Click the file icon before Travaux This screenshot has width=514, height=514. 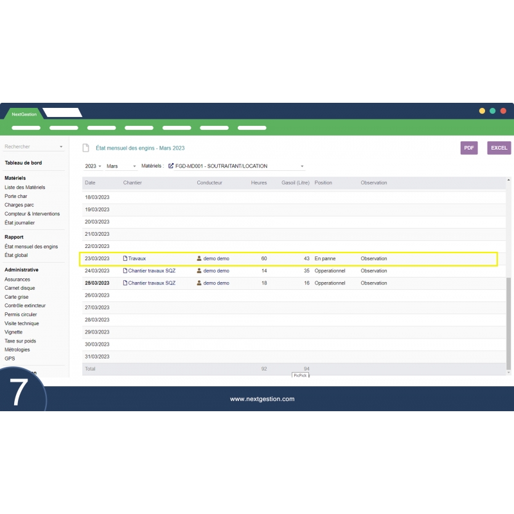click(125, 258)
